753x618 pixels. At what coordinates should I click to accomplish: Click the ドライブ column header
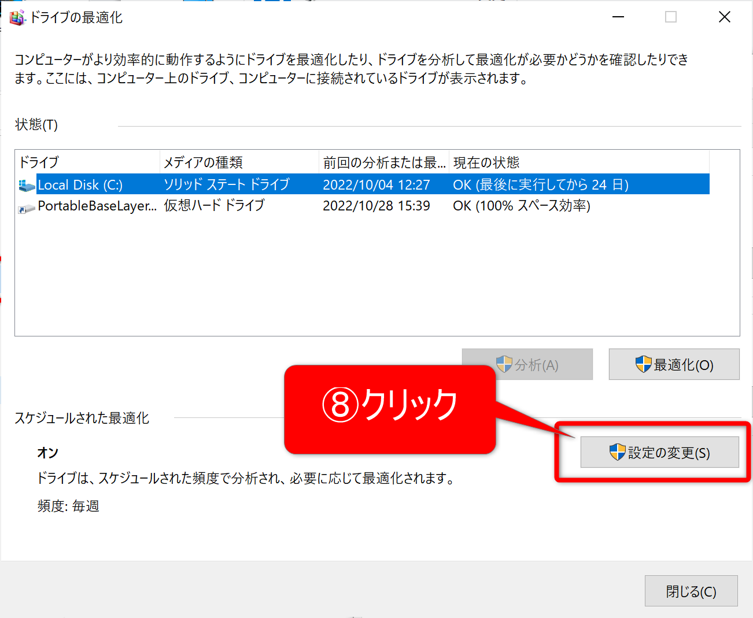click(x=87, y=162)
